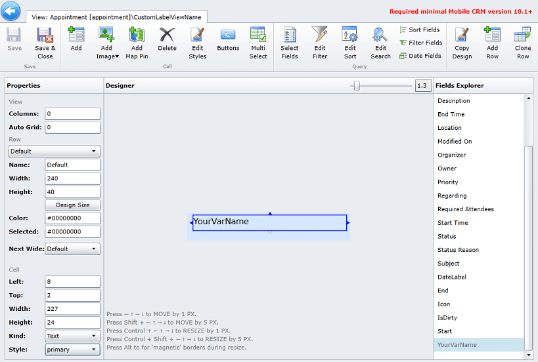Select Required Attendees in Fields Explorer
538x362 pixels.
coord(466,209)
